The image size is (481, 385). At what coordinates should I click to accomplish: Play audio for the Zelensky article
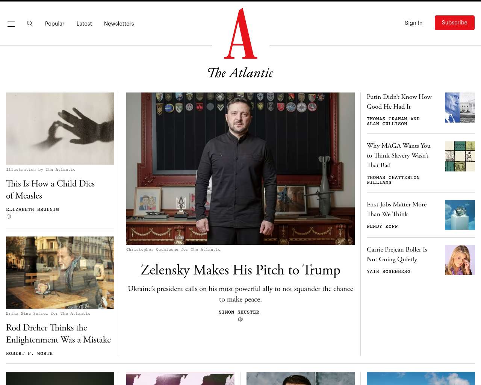240,319
